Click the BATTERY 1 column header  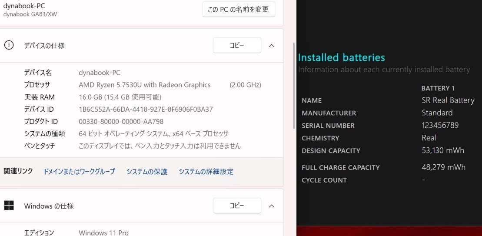(x=438, y=89)
